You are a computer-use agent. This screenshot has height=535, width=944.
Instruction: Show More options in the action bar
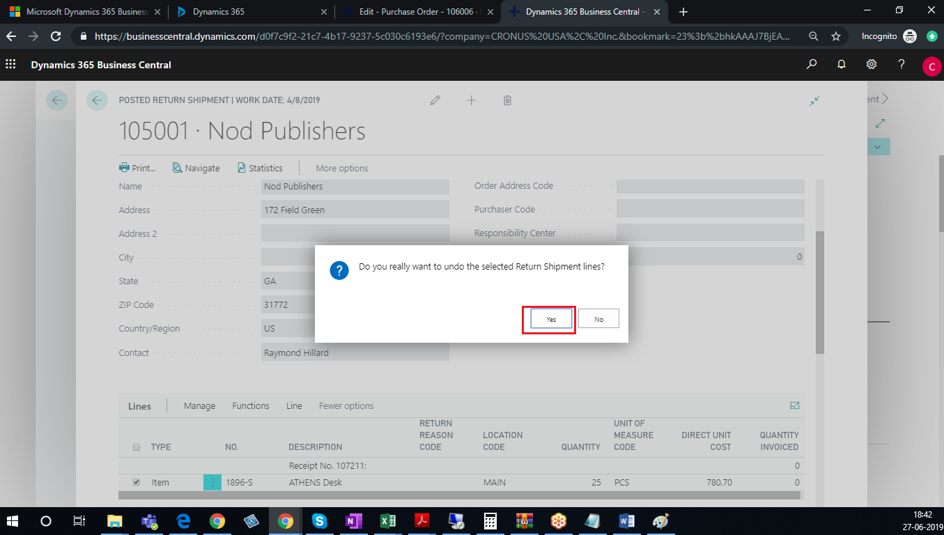(341, 168)
